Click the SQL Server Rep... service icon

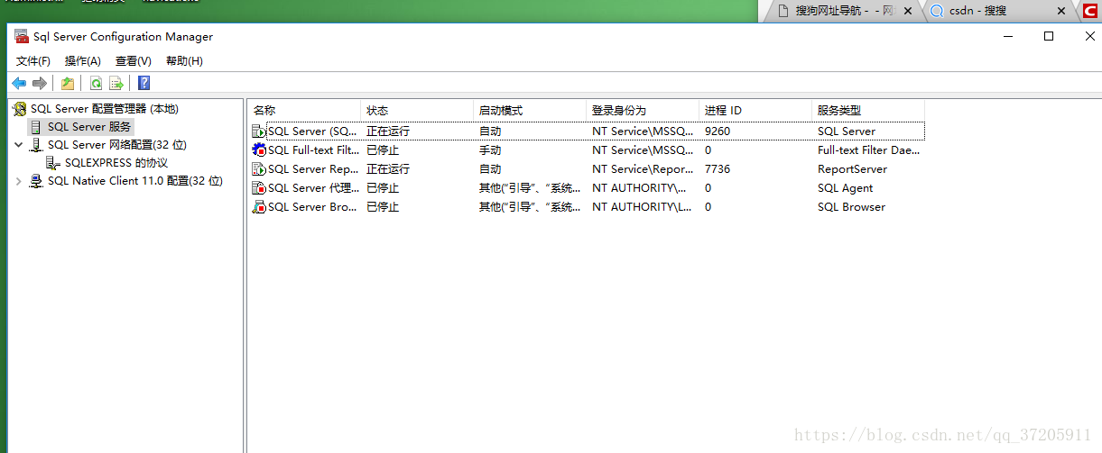click(259, 169)
